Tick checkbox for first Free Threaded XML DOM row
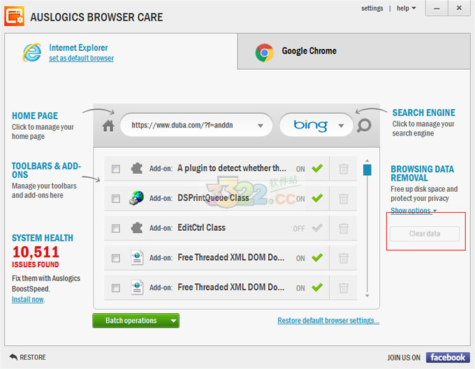Image resolution: width=475 pixels, height=369 pixels. tap(116, 258)
